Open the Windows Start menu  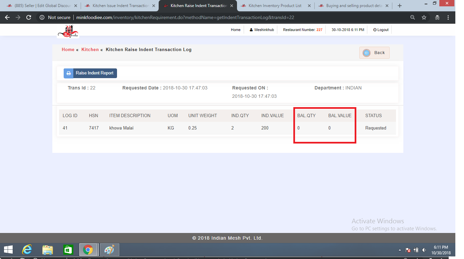(8, 250)
